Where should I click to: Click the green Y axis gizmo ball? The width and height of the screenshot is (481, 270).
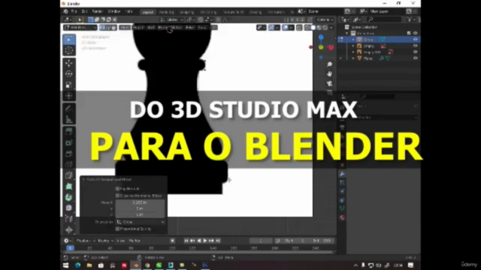pos(321,47)
